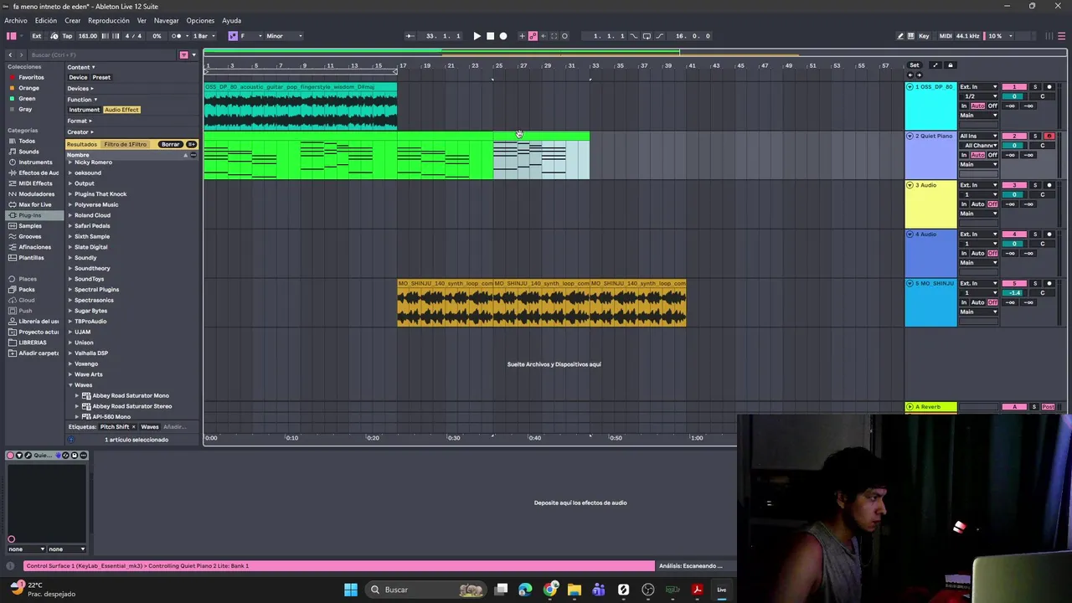
Task: Expand Abbey Road Saturator Mono item
Action: click(x=77, y=395)
